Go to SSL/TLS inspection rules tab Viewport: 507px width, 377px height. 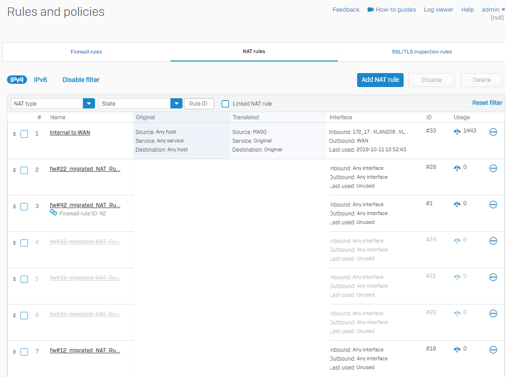[x=421, y=52]
